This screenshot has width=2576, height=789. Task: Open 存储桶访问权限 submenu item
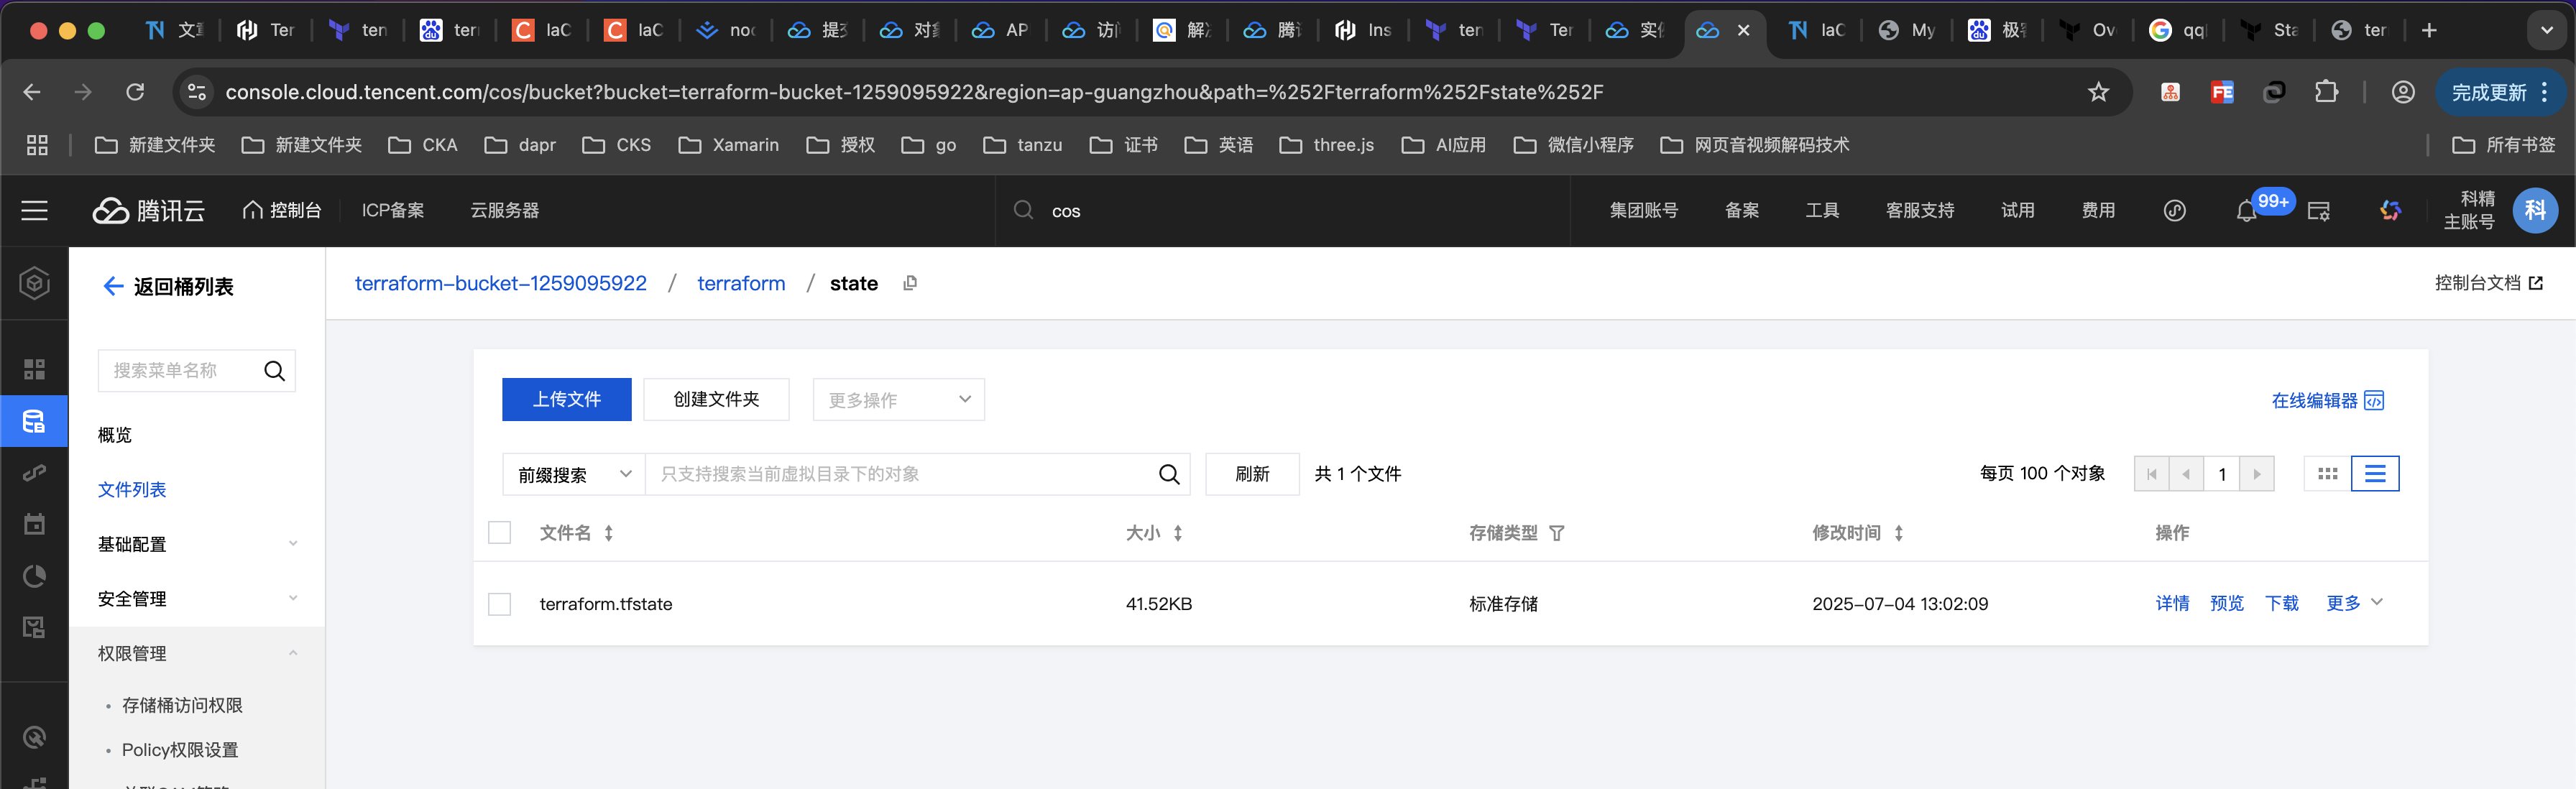[x=182, y=706]
